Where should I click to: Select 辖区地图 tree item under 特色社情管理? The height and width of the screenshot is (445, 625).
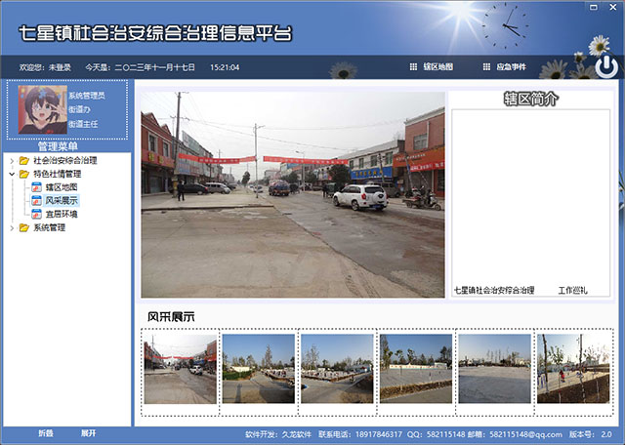click(x=61, y=187)
